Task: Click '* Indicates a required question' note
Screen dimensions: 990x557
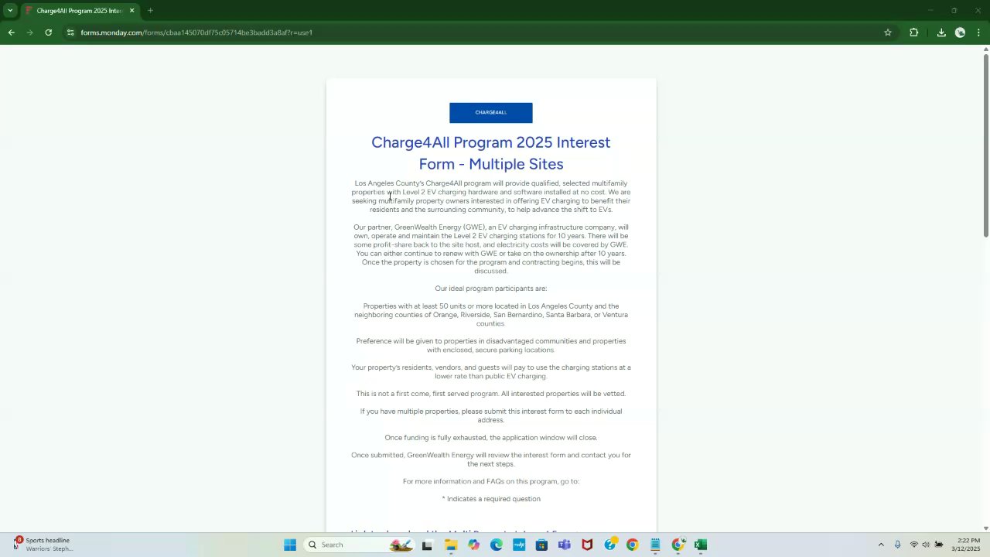Action: (x=490, y=499)
